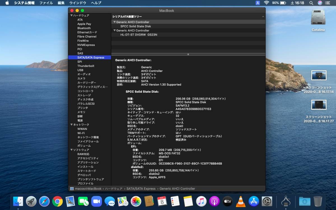Open Google Chrome from the Dock
The image size is (336, 210).
click(57, 201)
